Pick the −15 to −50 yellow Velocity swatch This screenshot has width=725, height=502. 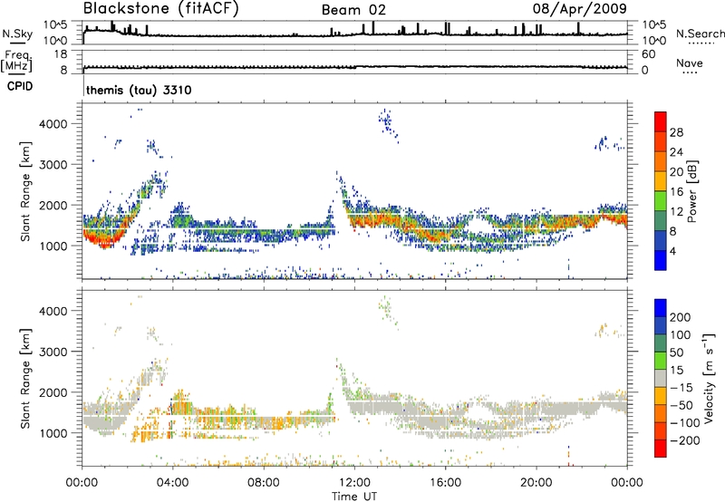[661, 396]
